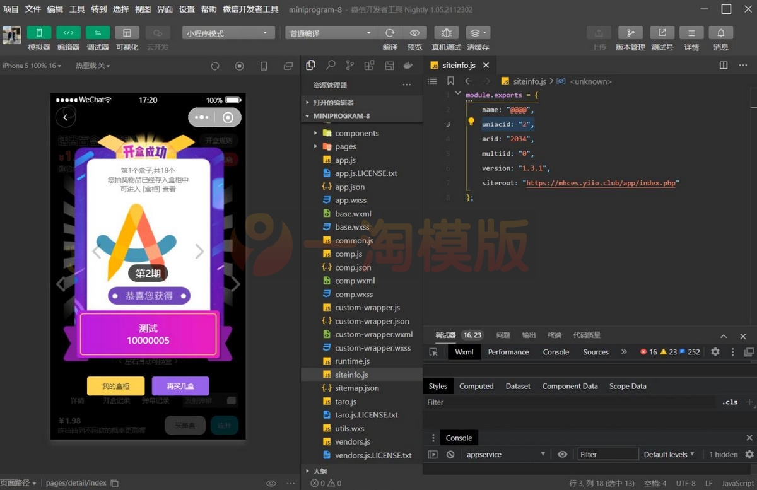
Task: Open the DevTools settings gear icon
Action: pyautogui.click(x=715, y=352)
